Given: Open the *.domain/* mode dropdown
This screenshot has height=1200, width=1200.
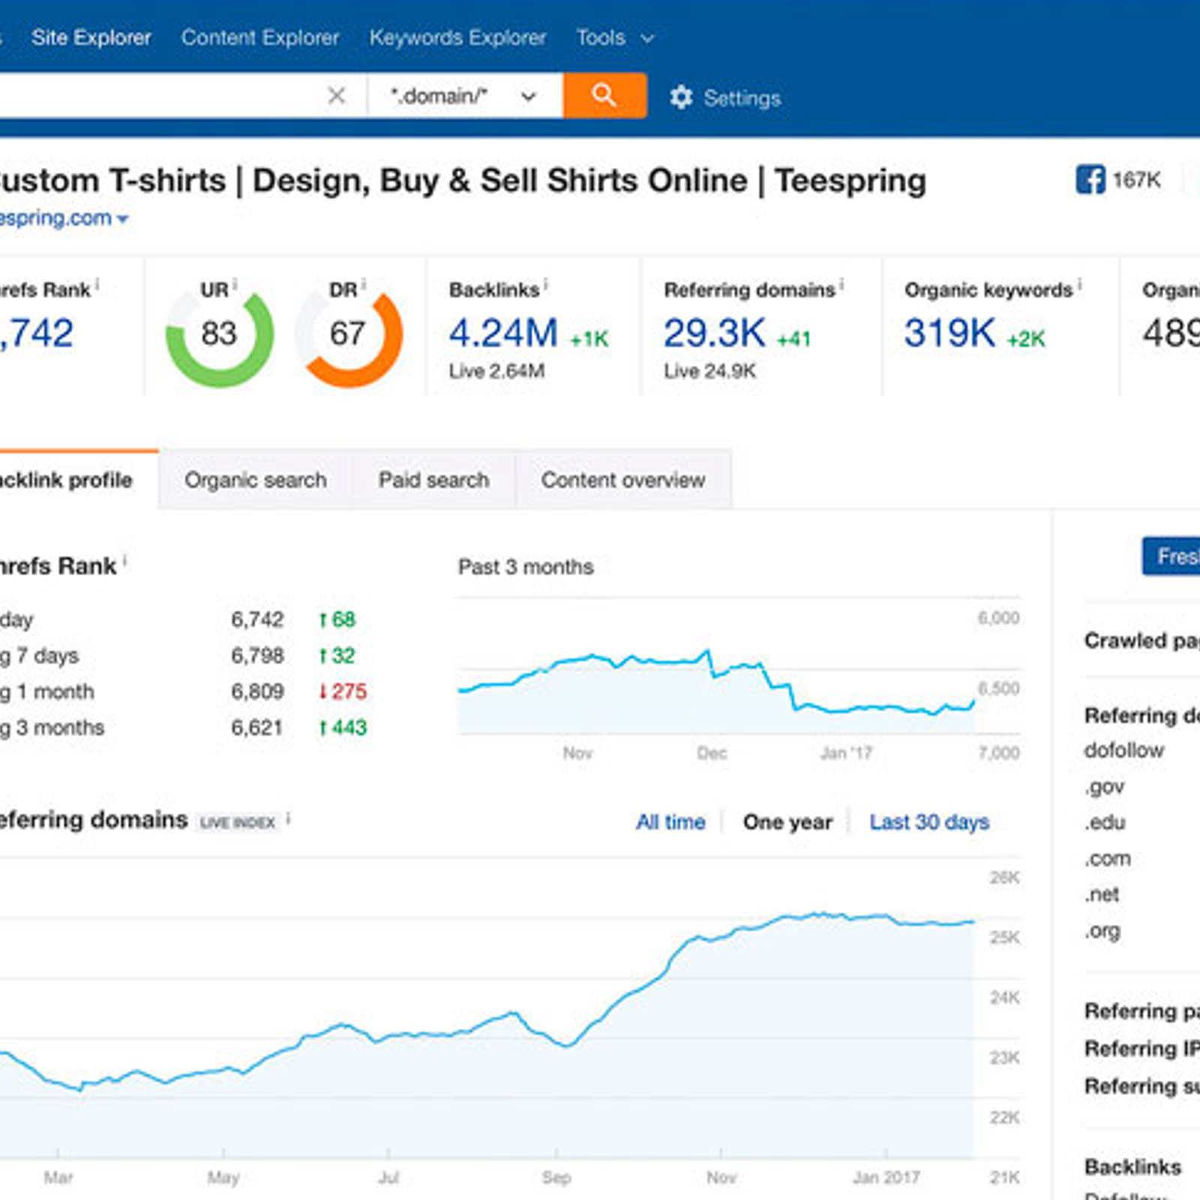Looking at the screenshot, I should [464, 95].
